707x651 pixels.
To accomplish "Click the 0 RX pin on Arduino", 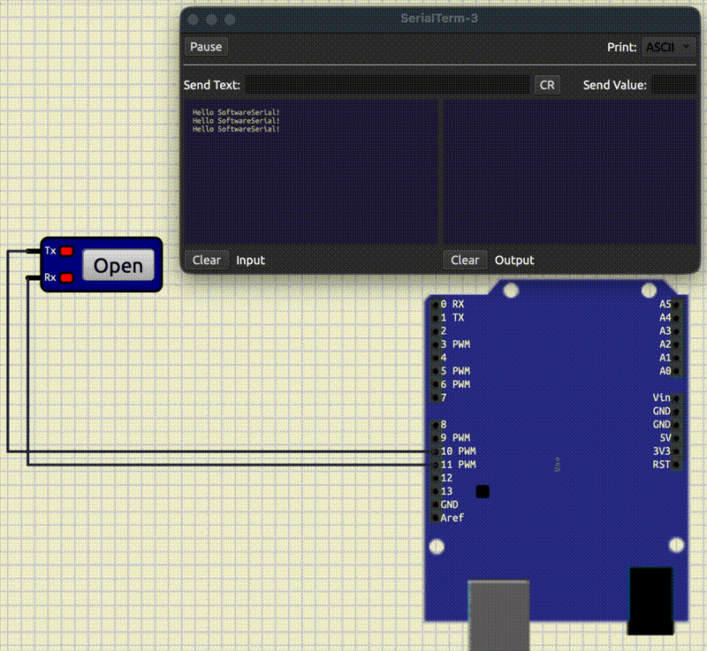I will click(x=435, y=304).
